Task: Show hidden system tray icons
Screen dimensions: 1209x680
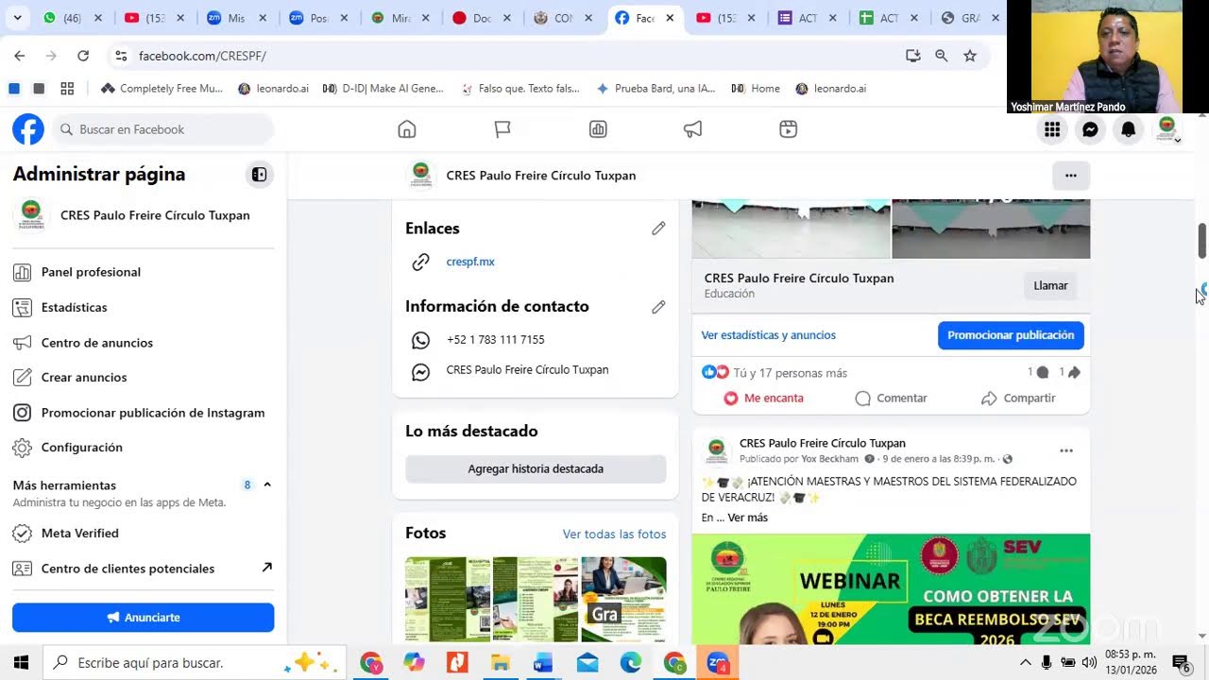Action: click(x=1026, y=663)
